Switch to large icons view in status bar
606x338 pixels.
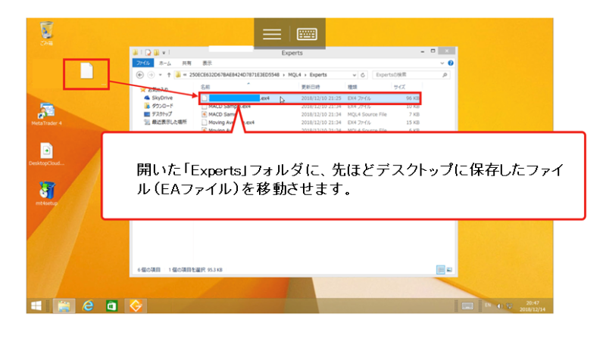tap(449, 270)
